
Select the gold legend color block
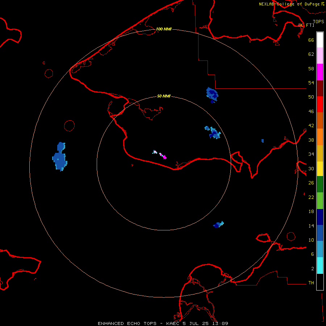[x=320, y=154]
